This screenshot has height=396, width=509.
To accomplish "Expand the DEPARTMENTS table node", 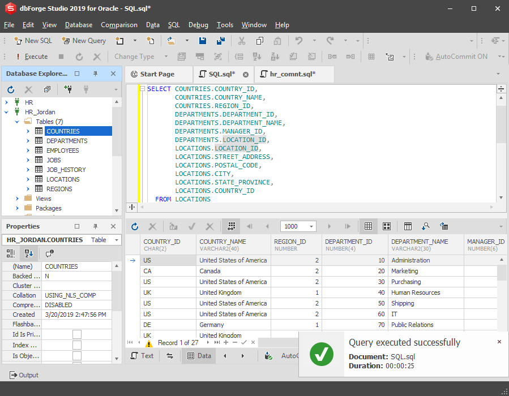I will click(x=28, y=141).
